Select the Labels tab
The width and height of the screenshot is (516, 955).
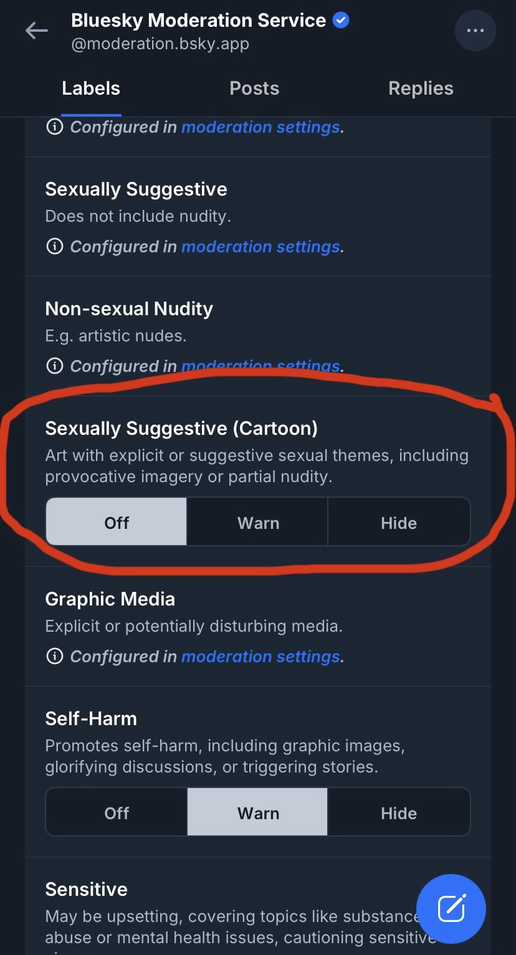click(x=91, y=88)
